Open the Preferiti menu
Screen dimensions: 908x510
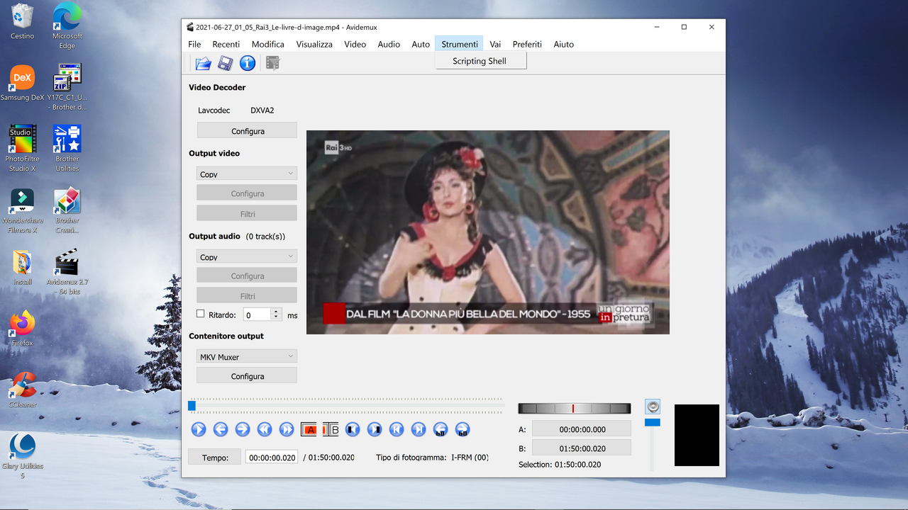coord(527,44)
